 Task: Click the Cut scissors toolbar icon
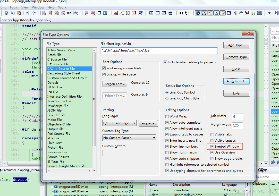7,13
